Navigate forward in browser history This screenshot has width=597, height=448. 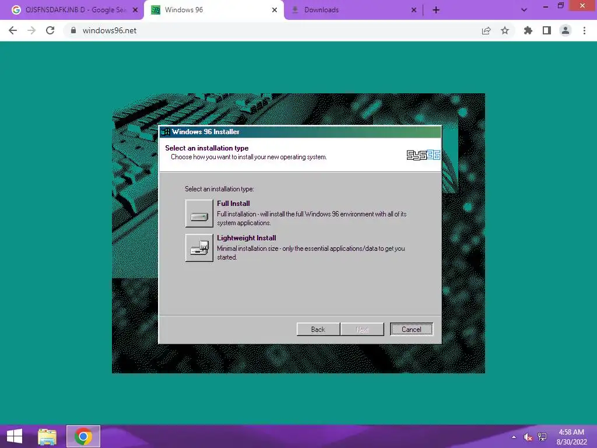pos(31,30)
